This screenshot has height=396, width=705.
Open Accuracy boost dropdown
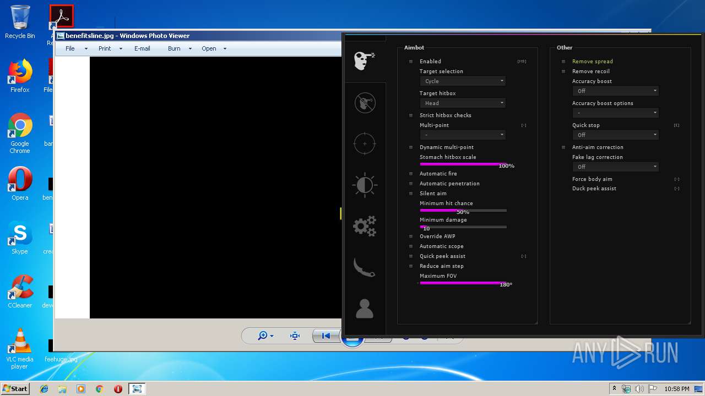pos(615,91)
